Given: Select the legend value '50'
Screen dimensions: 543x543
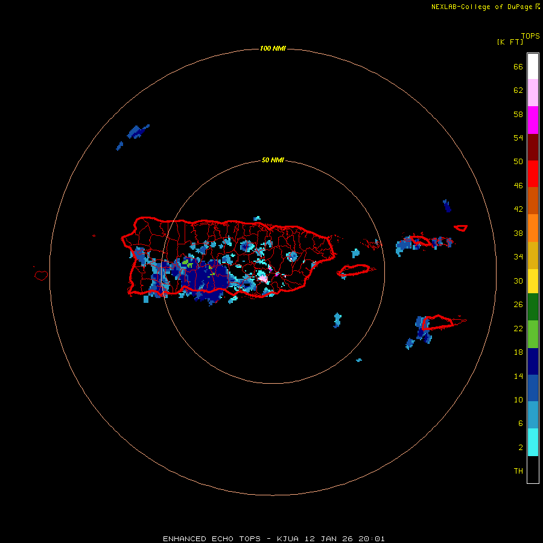Looking at the screenshot, I should point(518,162).
